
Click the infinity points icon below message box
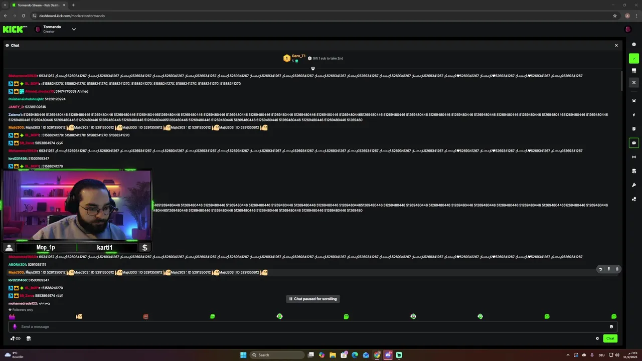pos(16,338)
